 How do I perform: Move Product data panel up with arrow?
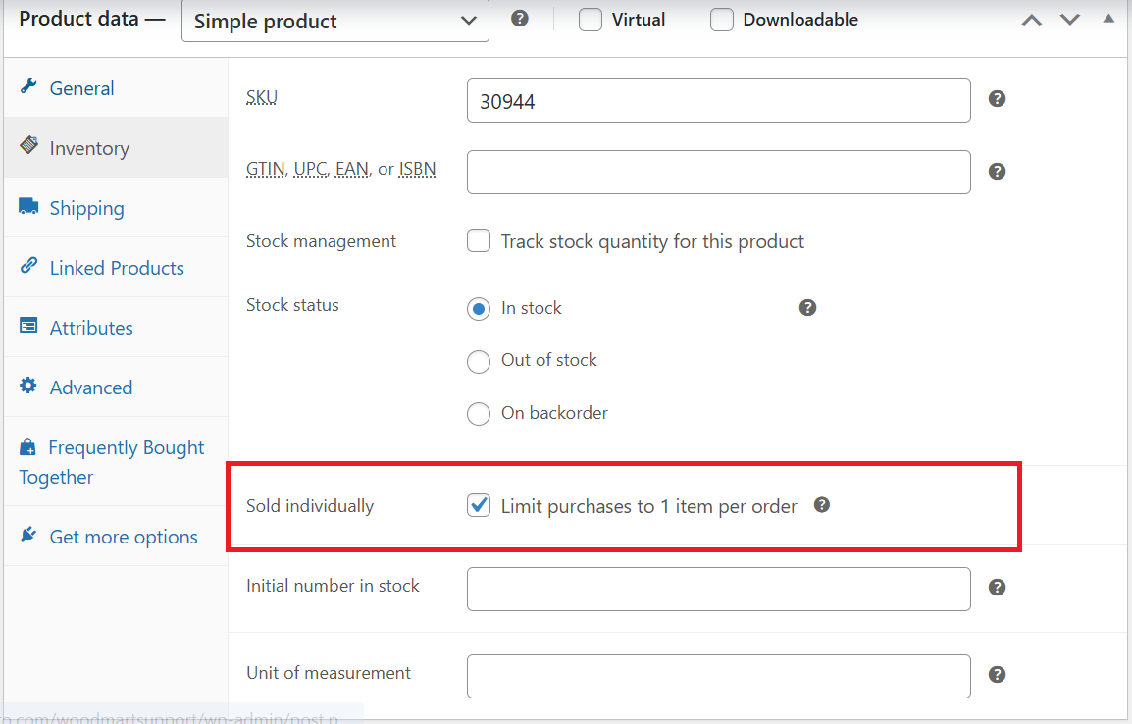1032,21
